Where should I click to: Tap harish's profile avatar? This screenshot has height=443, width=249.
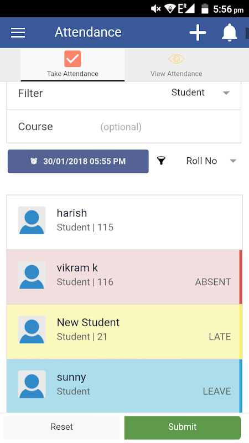[x=32, y=220]
